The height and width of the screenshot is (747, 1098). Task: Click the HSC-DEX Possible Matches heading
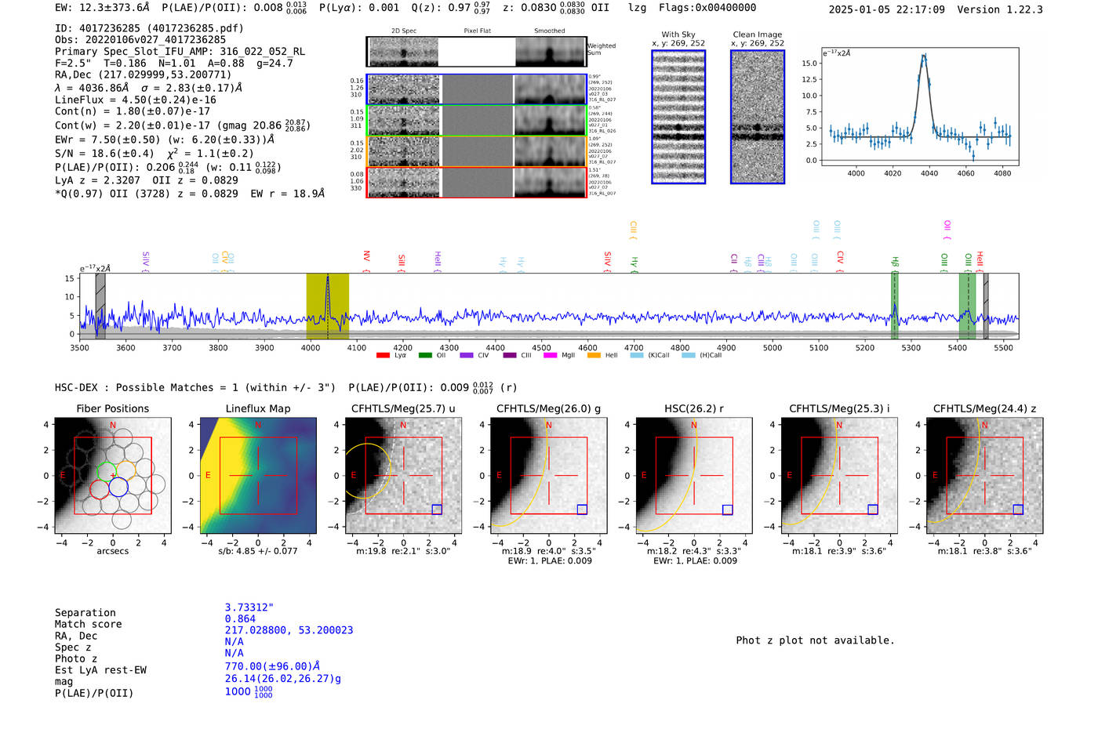(195, 387)
